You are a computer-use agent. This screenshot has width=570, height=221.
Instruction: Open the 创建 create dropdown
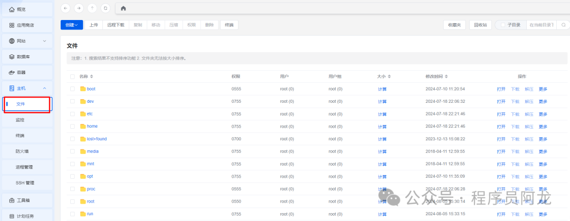click(x=72, y=25)
